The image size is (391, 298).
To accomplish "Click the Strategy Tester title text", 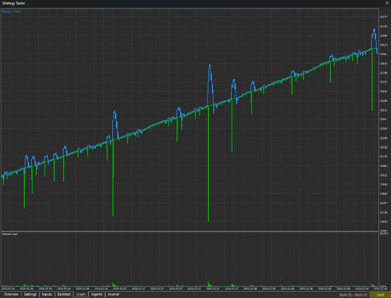I will point(13,3).
